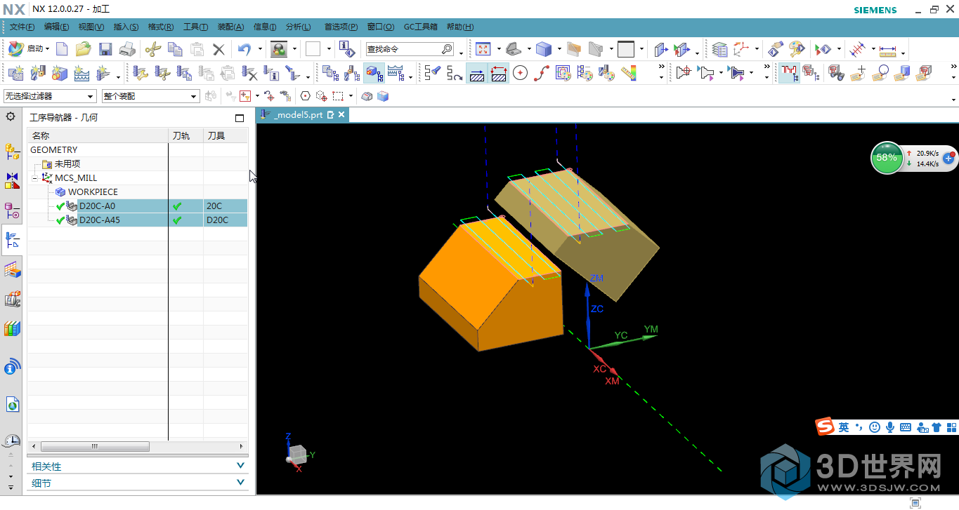Copy using the copy icon
959x510 pixels.
coord(175,49)
